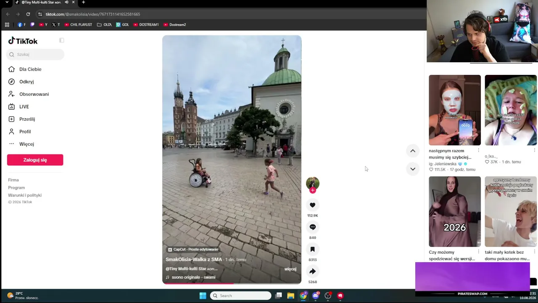Open the DOSTREAM1 bookmark

click(x=146, y=25)
